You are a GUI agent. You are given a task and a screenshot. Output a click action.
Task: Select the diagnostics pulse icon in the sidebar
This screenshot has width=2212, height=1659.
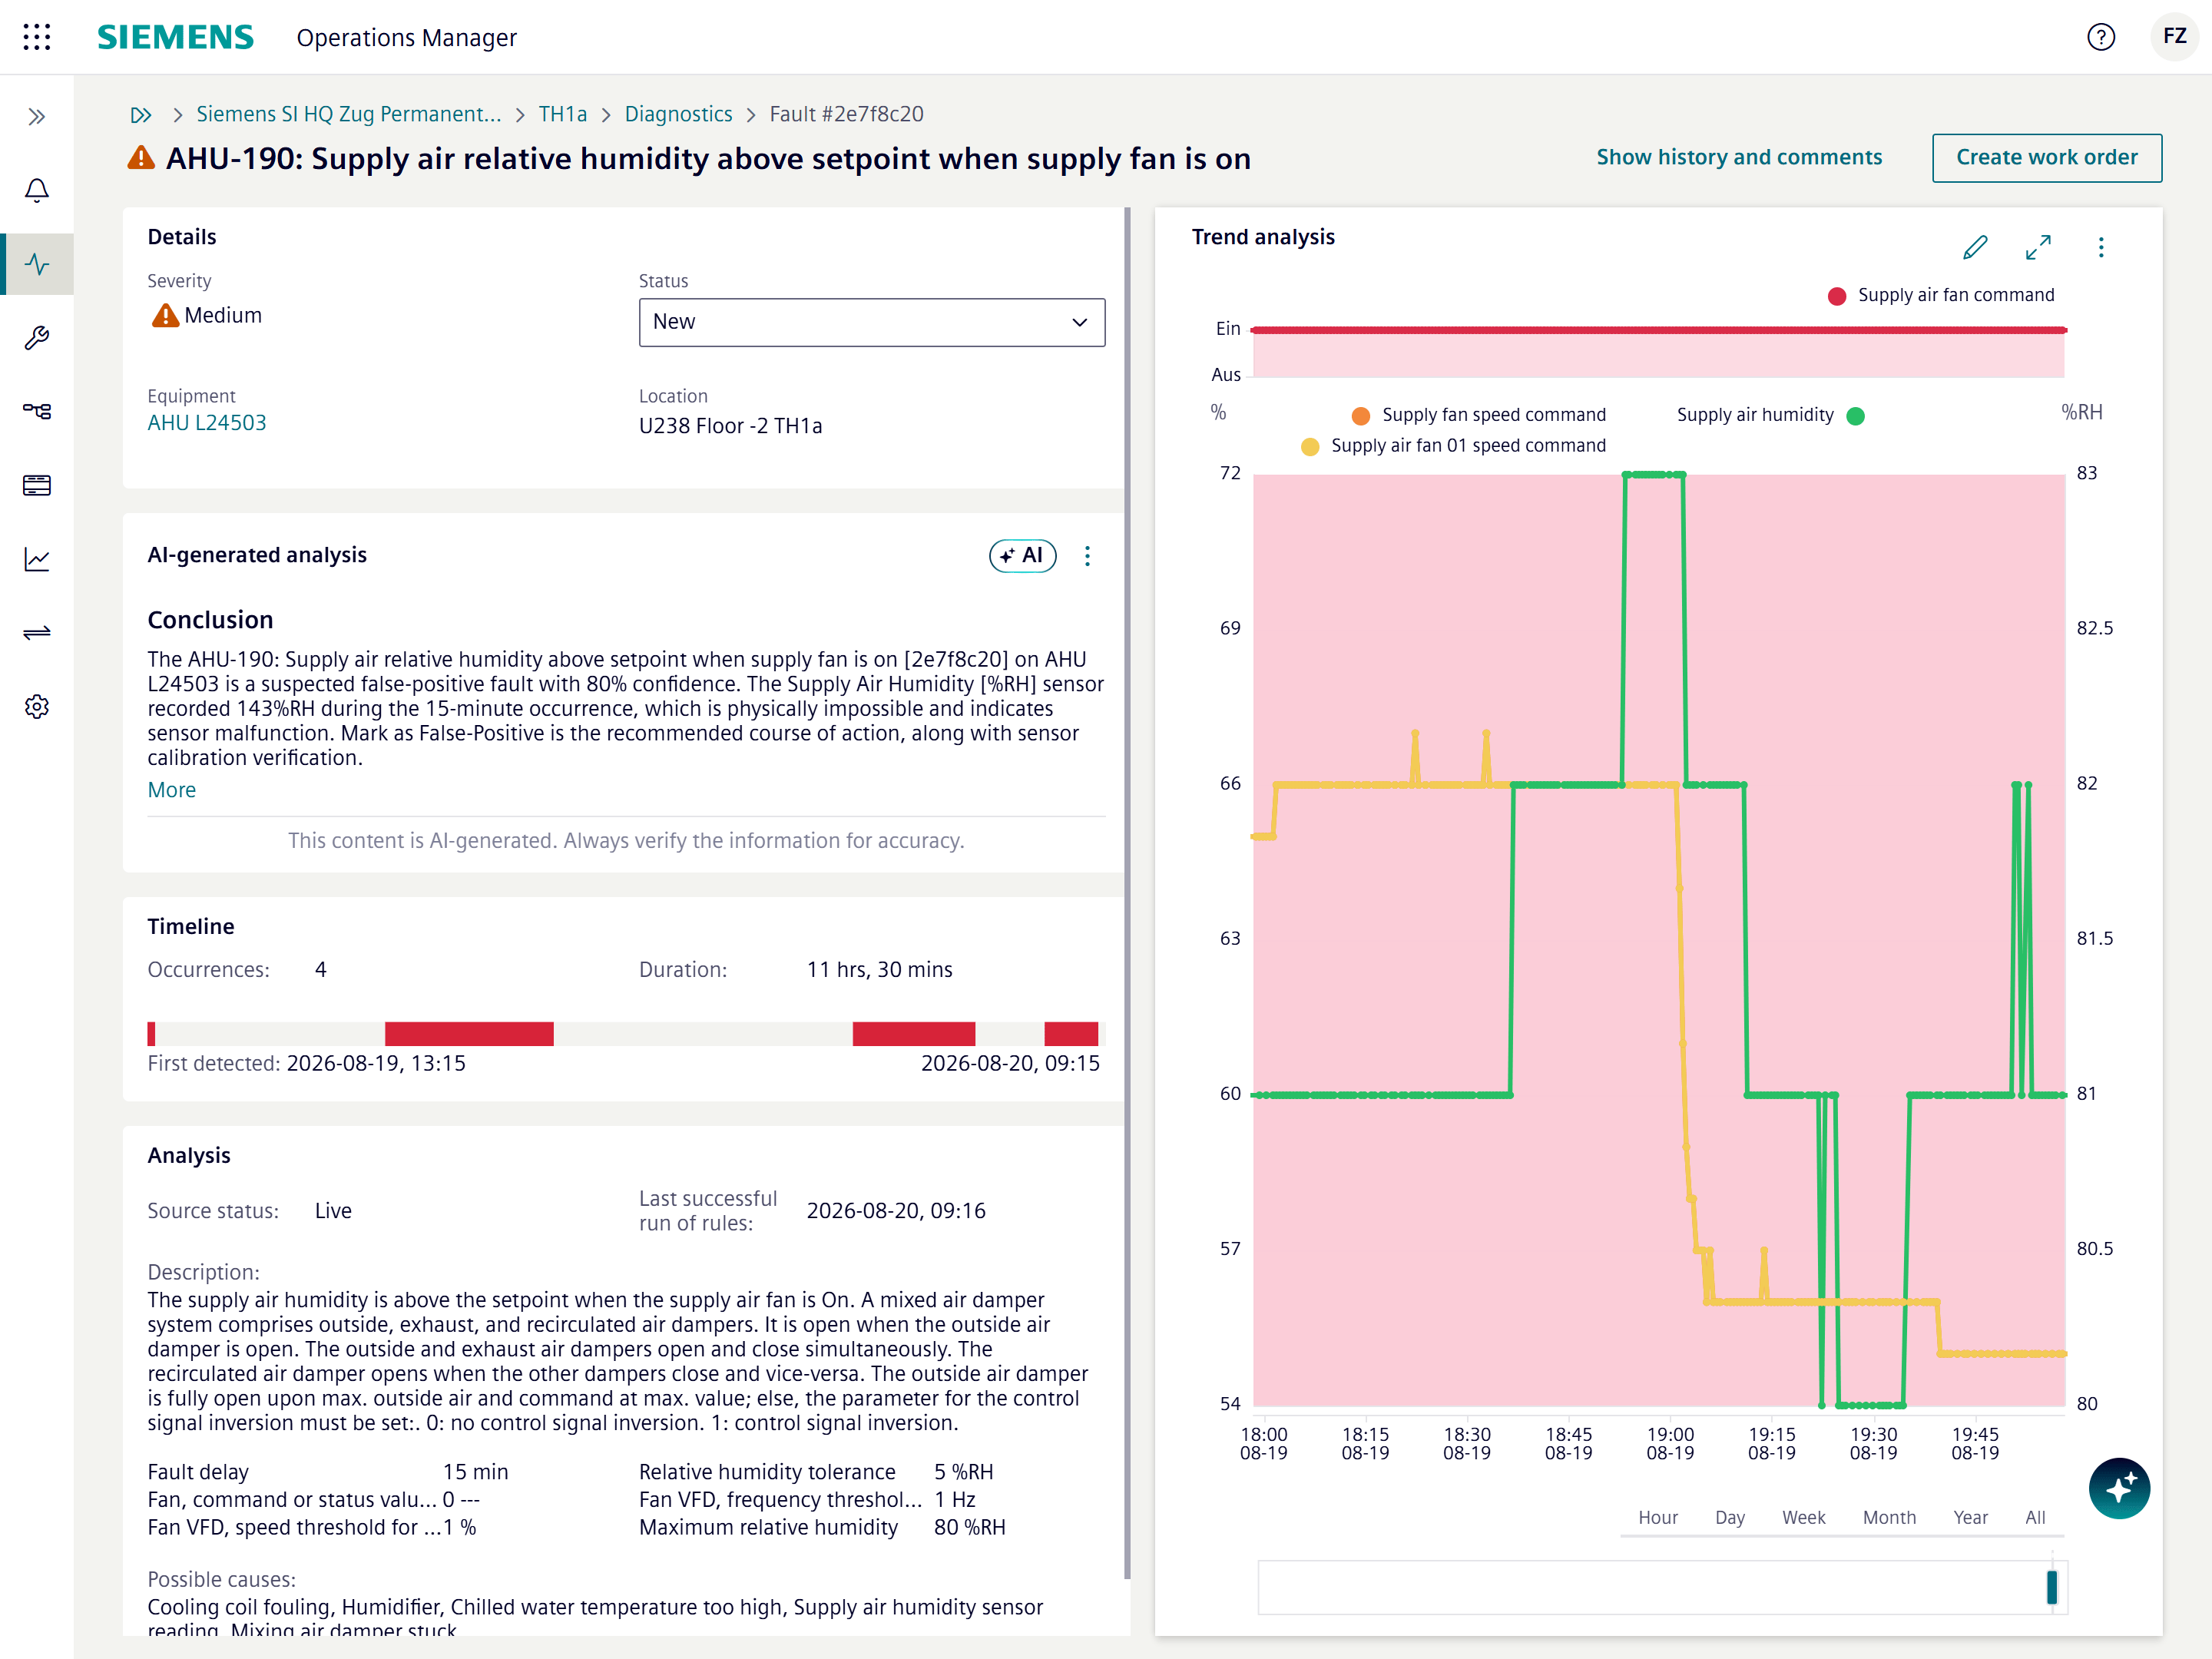[37, 264]
